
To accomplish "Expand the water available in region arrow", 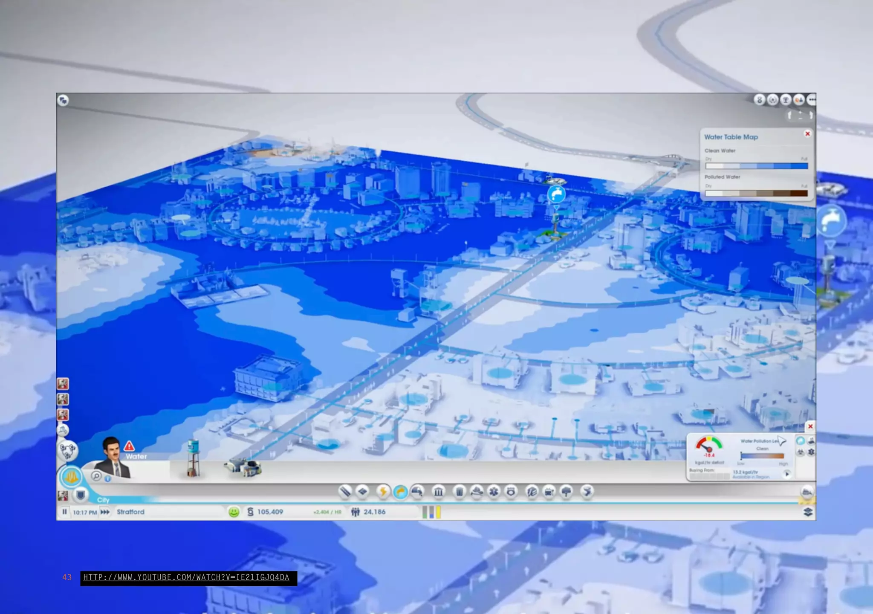I will [787, 474].
